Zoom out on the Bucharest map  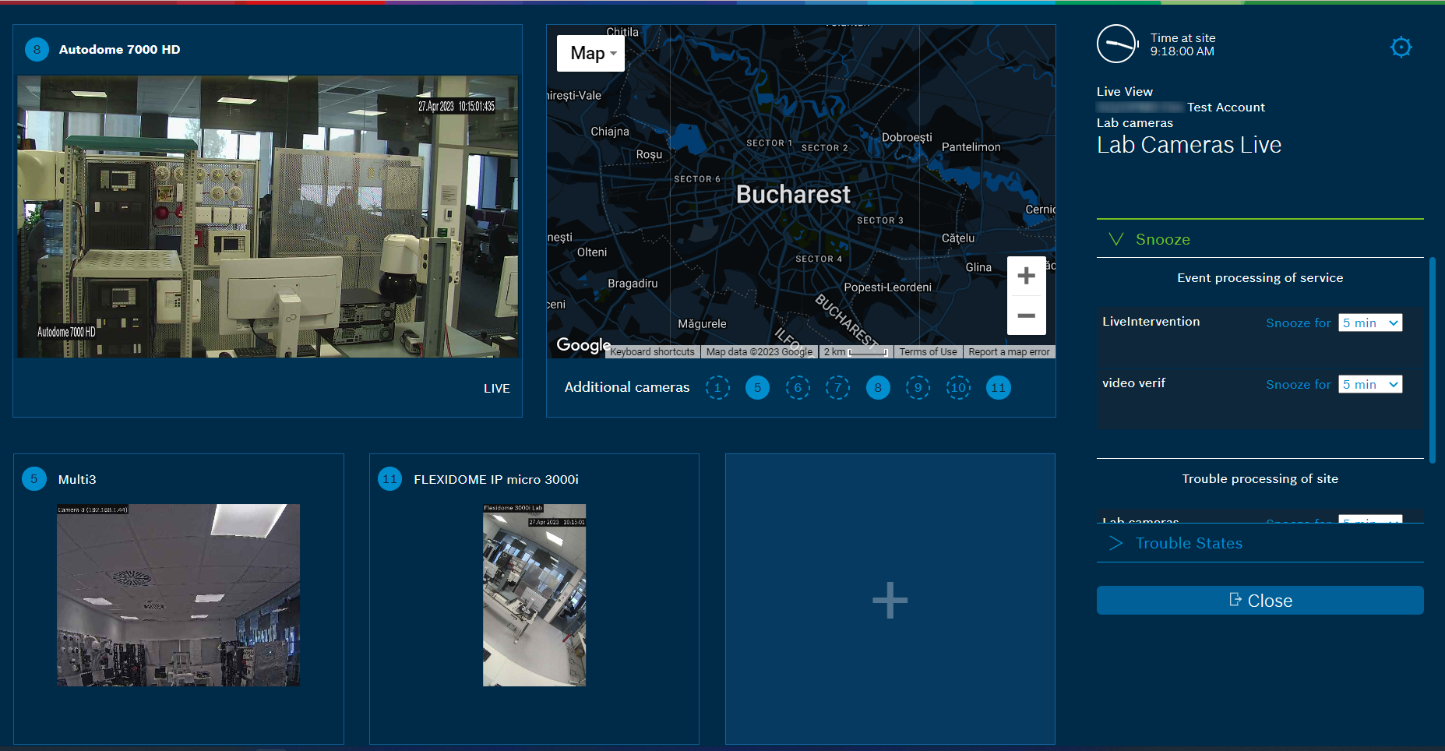click(x=1026, y=316)
